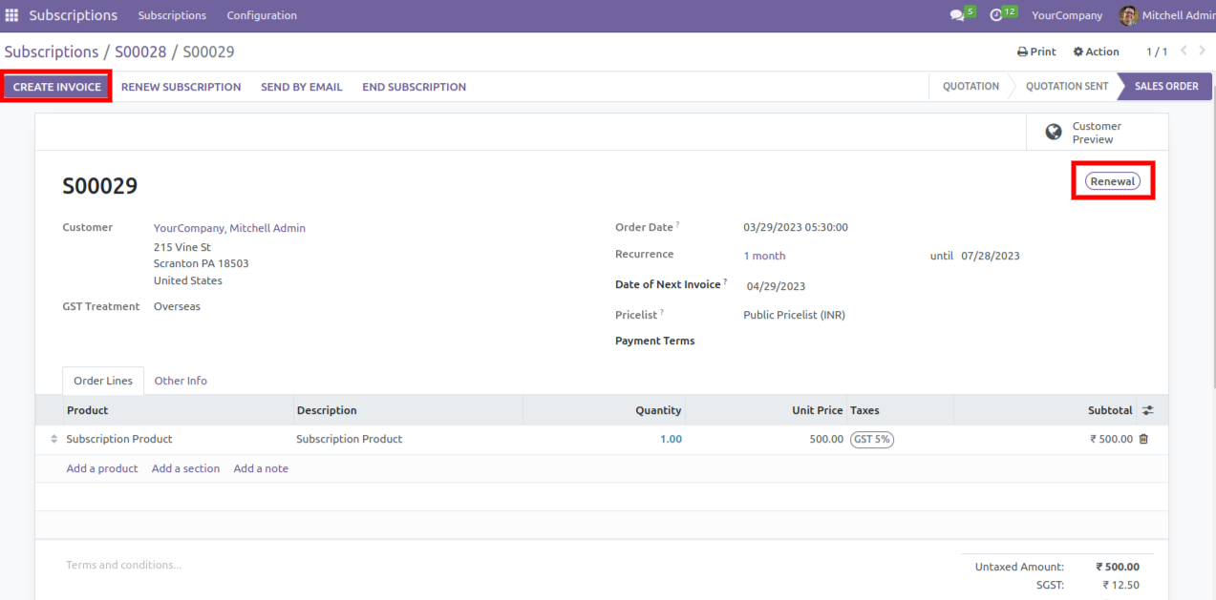Switch to the Other Info tab

181,381
